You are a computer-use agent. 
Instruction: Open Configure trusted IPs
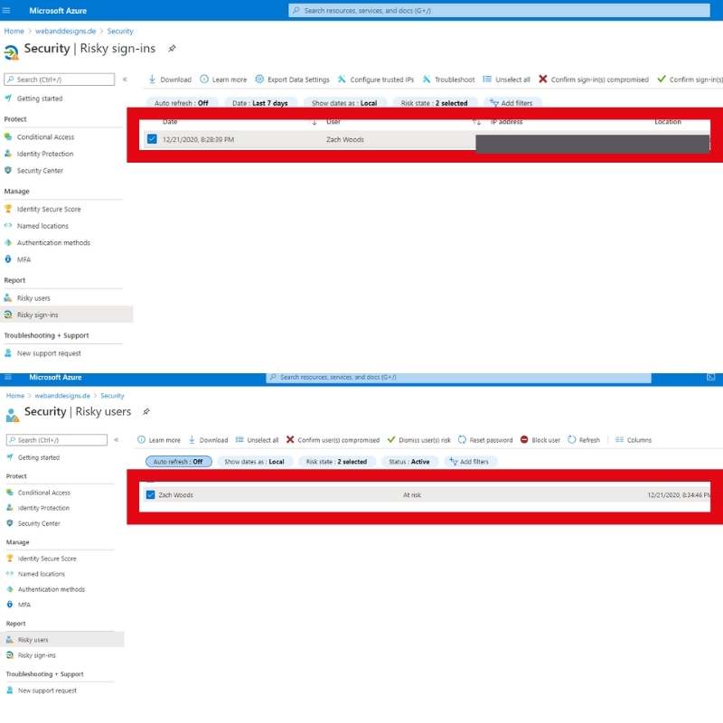pos(376,80)
